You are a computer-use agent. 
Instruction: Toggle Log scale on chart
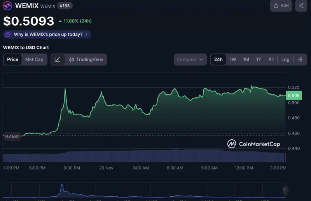[285, 59]
